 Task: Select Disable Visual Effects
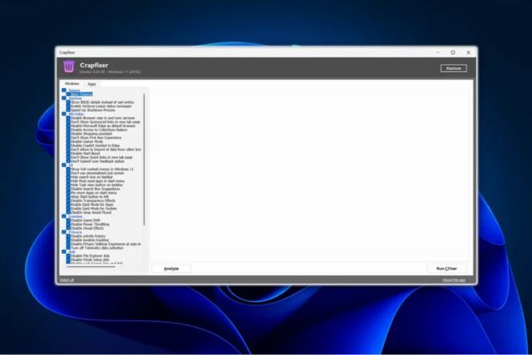[x=87, y=228]
